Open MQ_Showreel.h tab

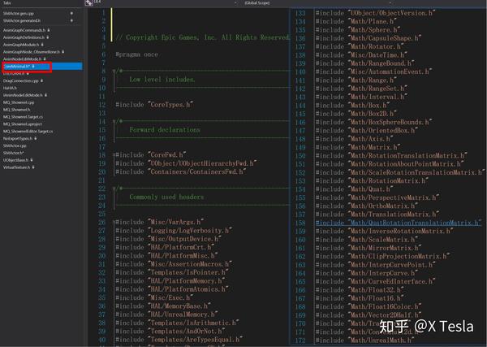click(x=17, y=110)
